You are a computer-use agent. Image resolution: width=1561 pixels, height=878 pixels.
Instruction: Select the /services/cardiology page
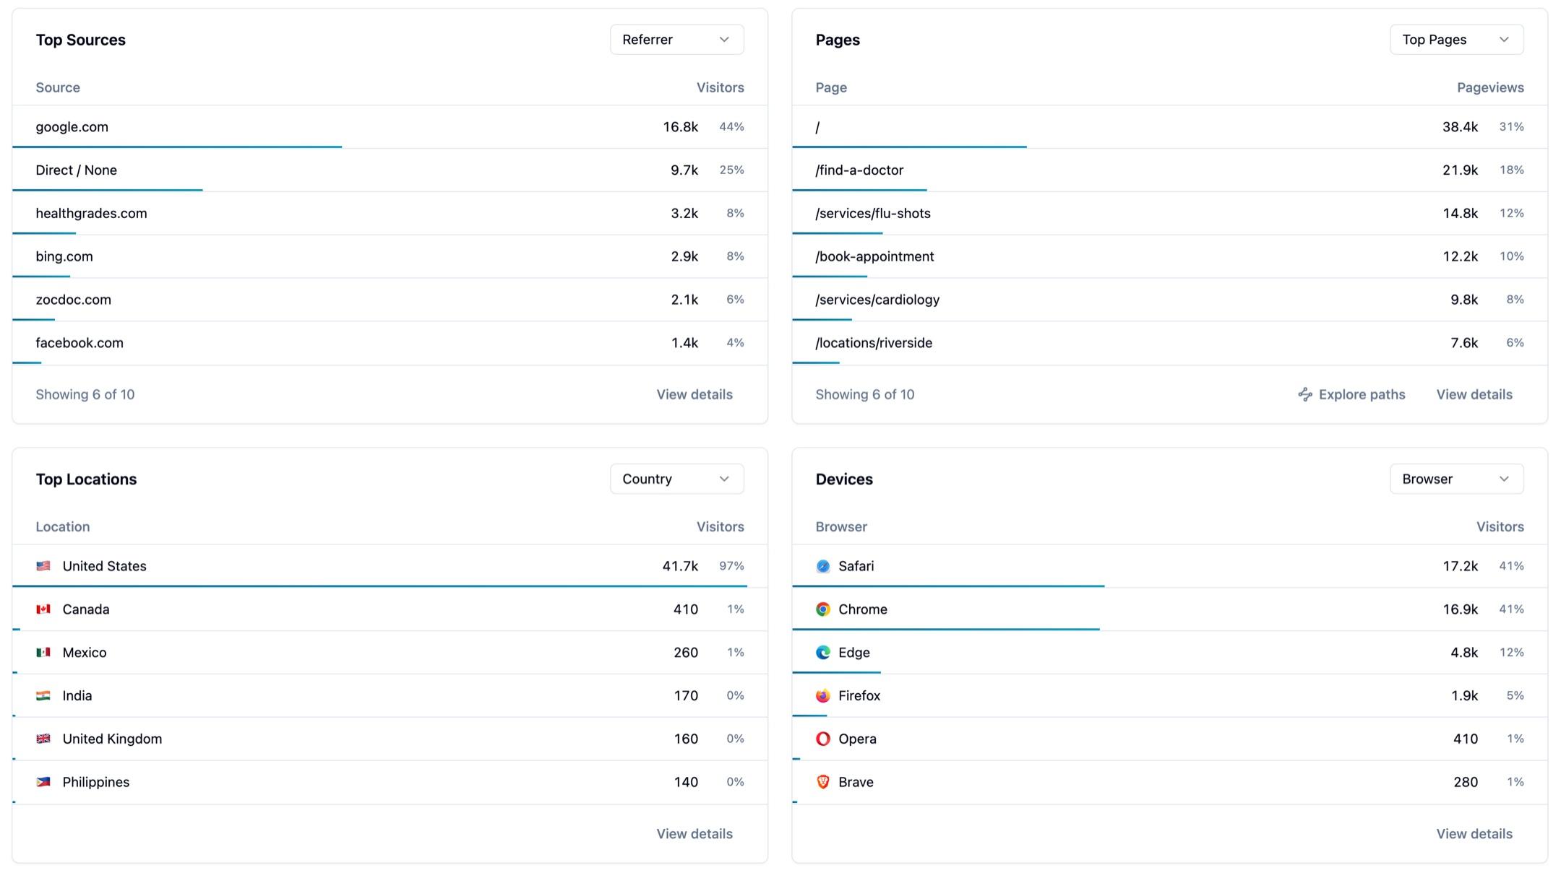coord(1169,300)
